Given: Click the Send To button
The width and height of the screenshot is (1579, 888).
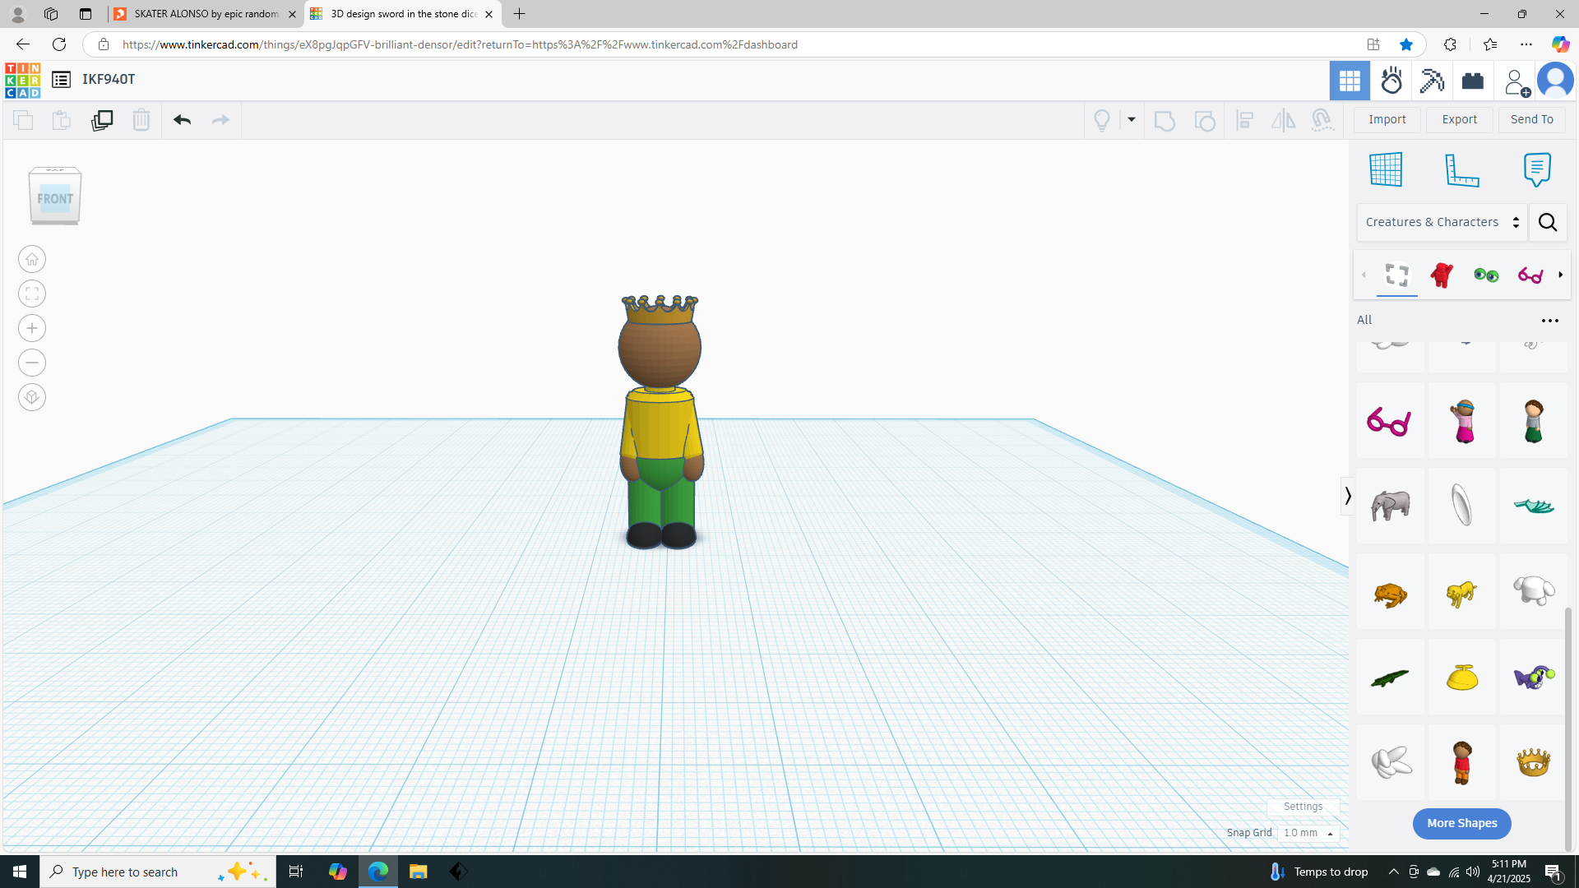Looking at the screenshot, I should click(1532, 120).
